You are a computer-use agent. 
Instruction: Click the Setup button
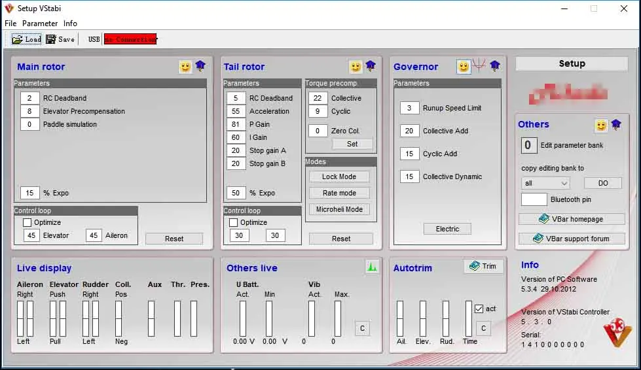tap(572, 63)
